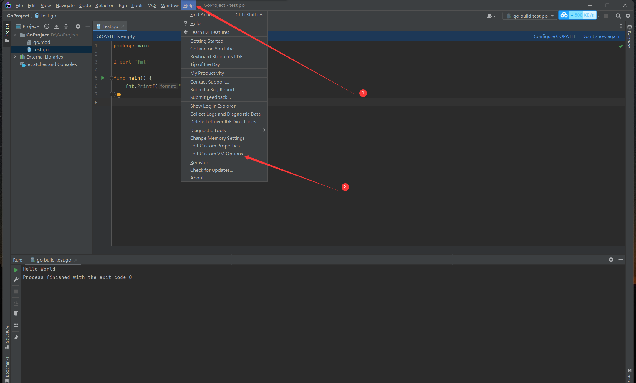Click the user account icon
The width and height of the screenshot is (636, 383).
click(x=491, y=16)
